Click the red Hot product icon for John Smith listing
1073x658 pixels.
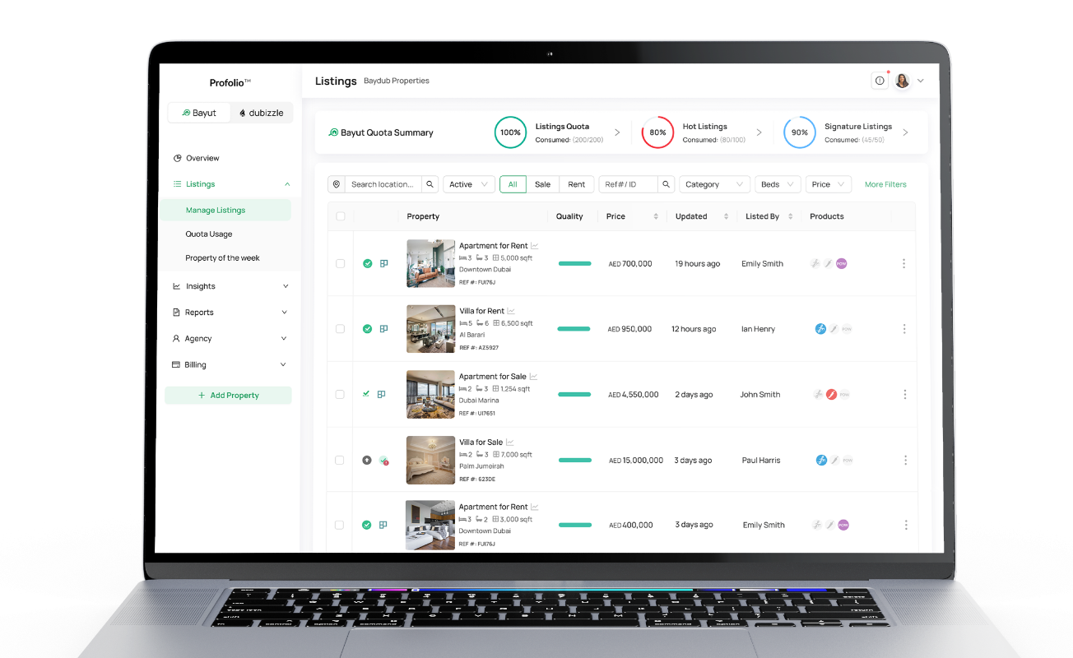(x=831, y=395)
